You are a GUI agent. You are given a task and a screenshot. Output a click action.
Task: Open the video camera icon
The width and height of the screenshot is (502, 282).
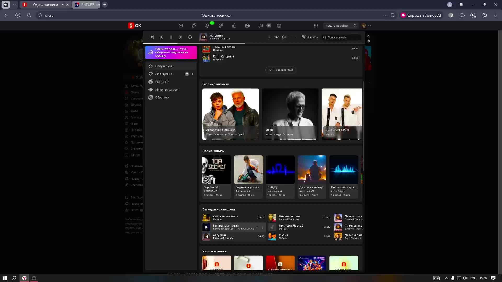pos(248,26)
